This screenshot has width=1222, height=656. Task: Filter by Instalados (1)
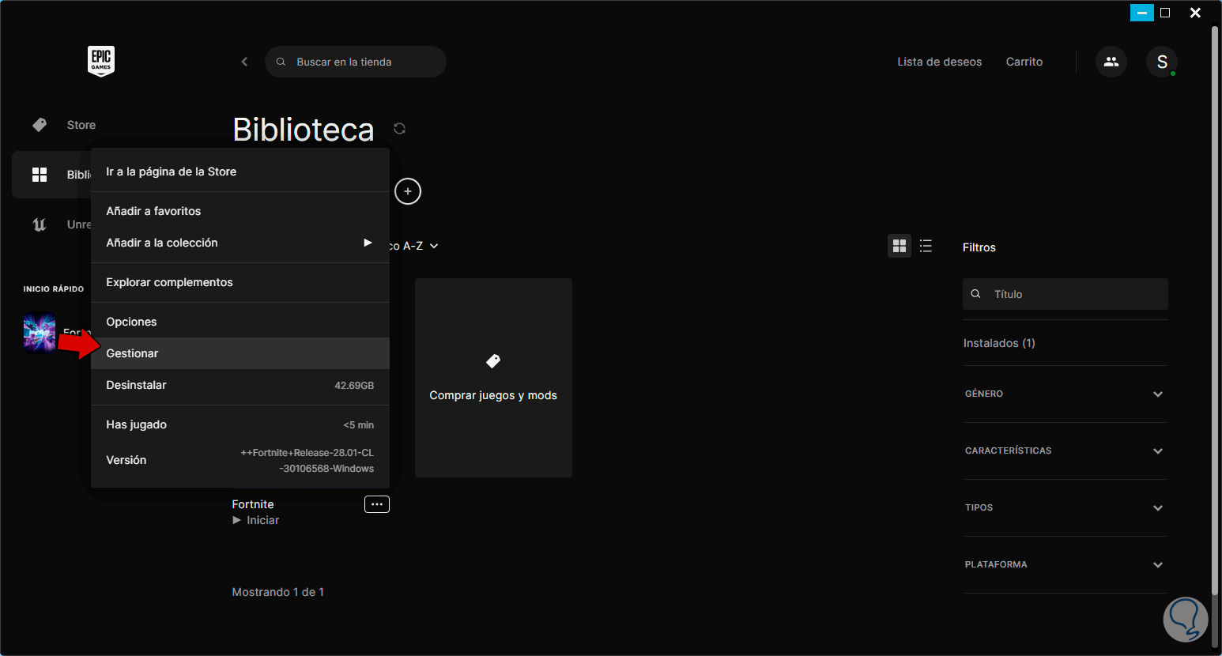click(999, 343)
